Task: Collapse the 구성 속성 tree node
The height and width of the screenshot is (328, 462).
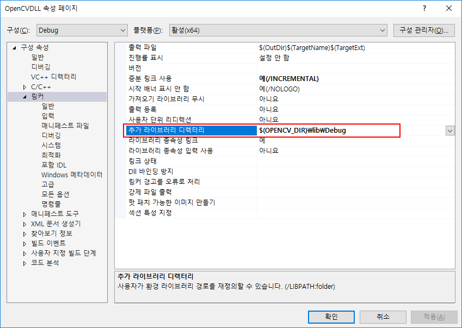Action: click(14, 48)
